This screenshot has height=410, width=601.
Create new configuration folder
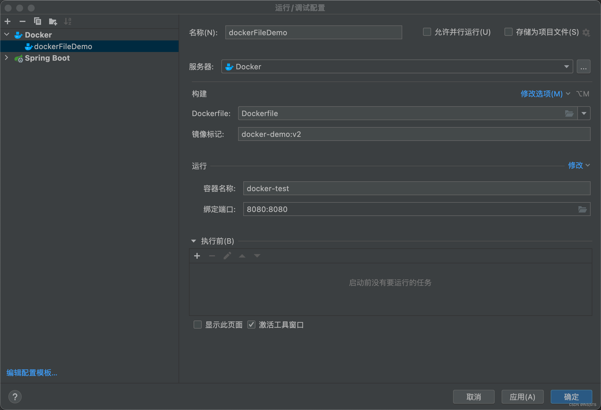pyautogui.click(x=53, y=21)
